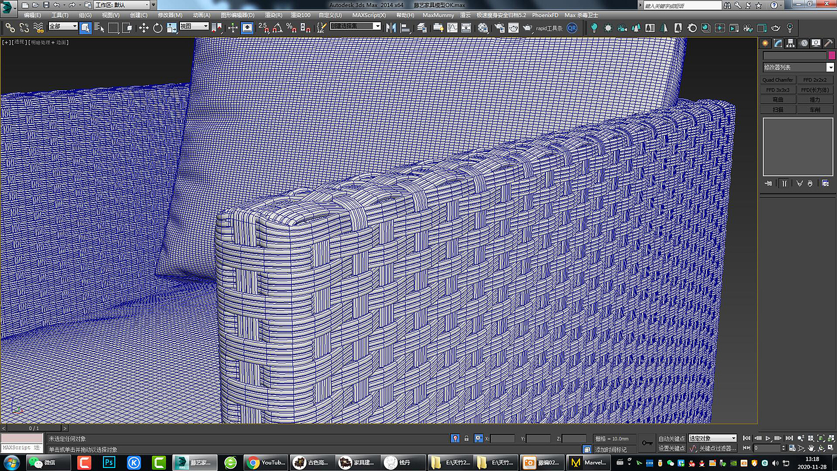This screenshot has width=837, height=471.
Task: Open the 视图 reference coordinate dropdown
Action: click(194, 26)
